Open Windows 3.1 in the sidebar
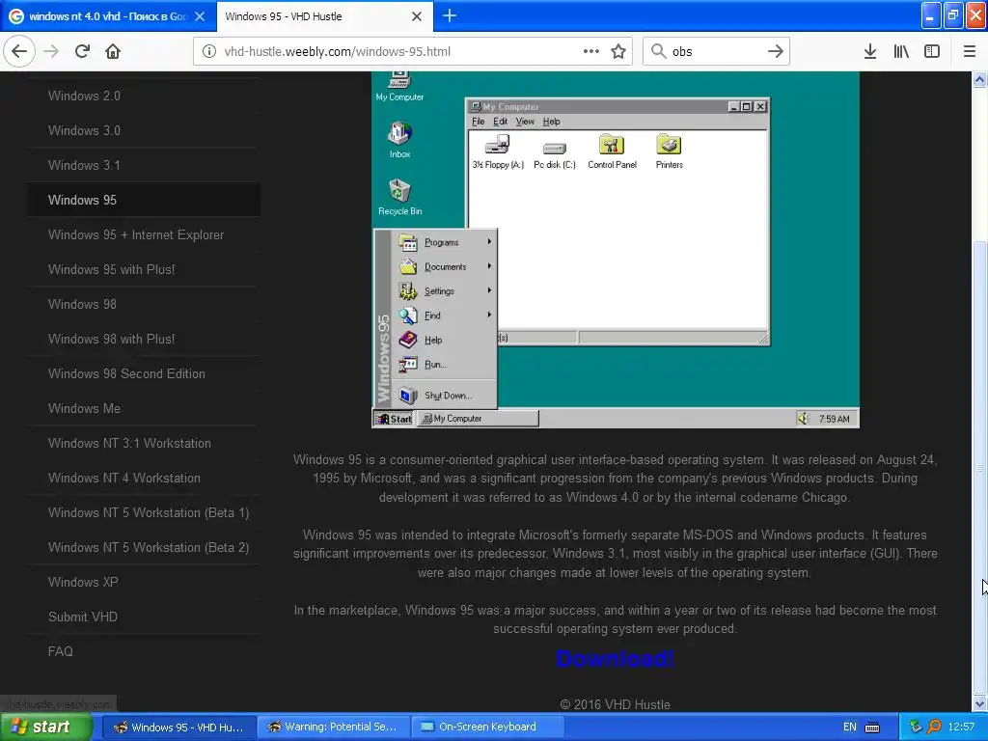This screenshot has height=741, width=988. 84,165
